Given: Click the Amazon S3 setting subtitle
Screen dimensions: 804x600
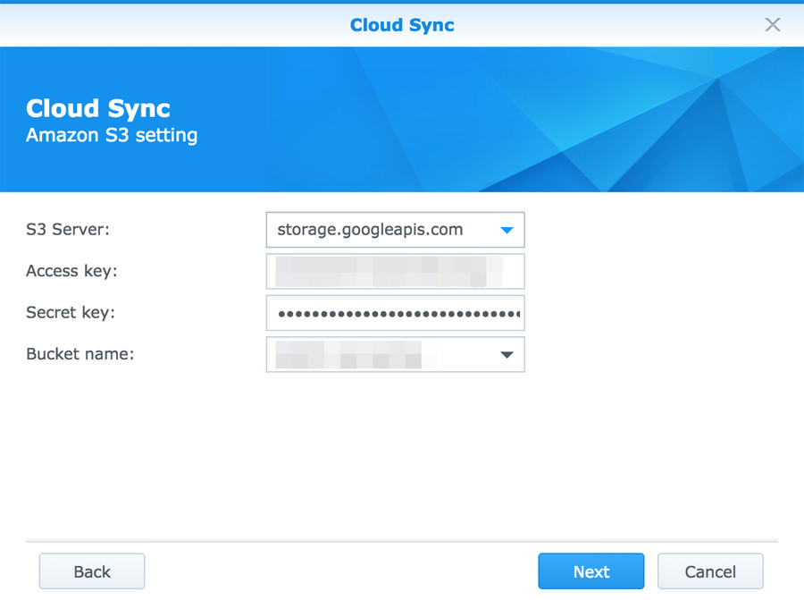Looking at the screenshot, I should point(112,136).
